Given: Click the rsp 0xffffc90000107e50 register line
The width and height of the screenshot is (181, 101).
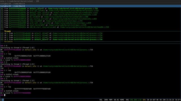Looking at the screenshot, I should point(25,72).
